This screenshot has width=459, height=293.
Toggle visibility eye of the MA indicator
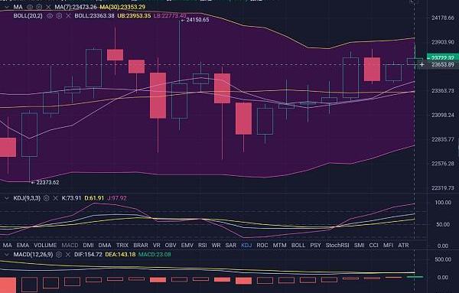tap(30, 7)
